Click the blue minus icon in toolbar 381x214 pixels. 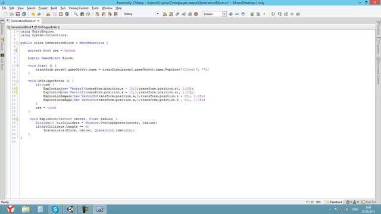237,14
